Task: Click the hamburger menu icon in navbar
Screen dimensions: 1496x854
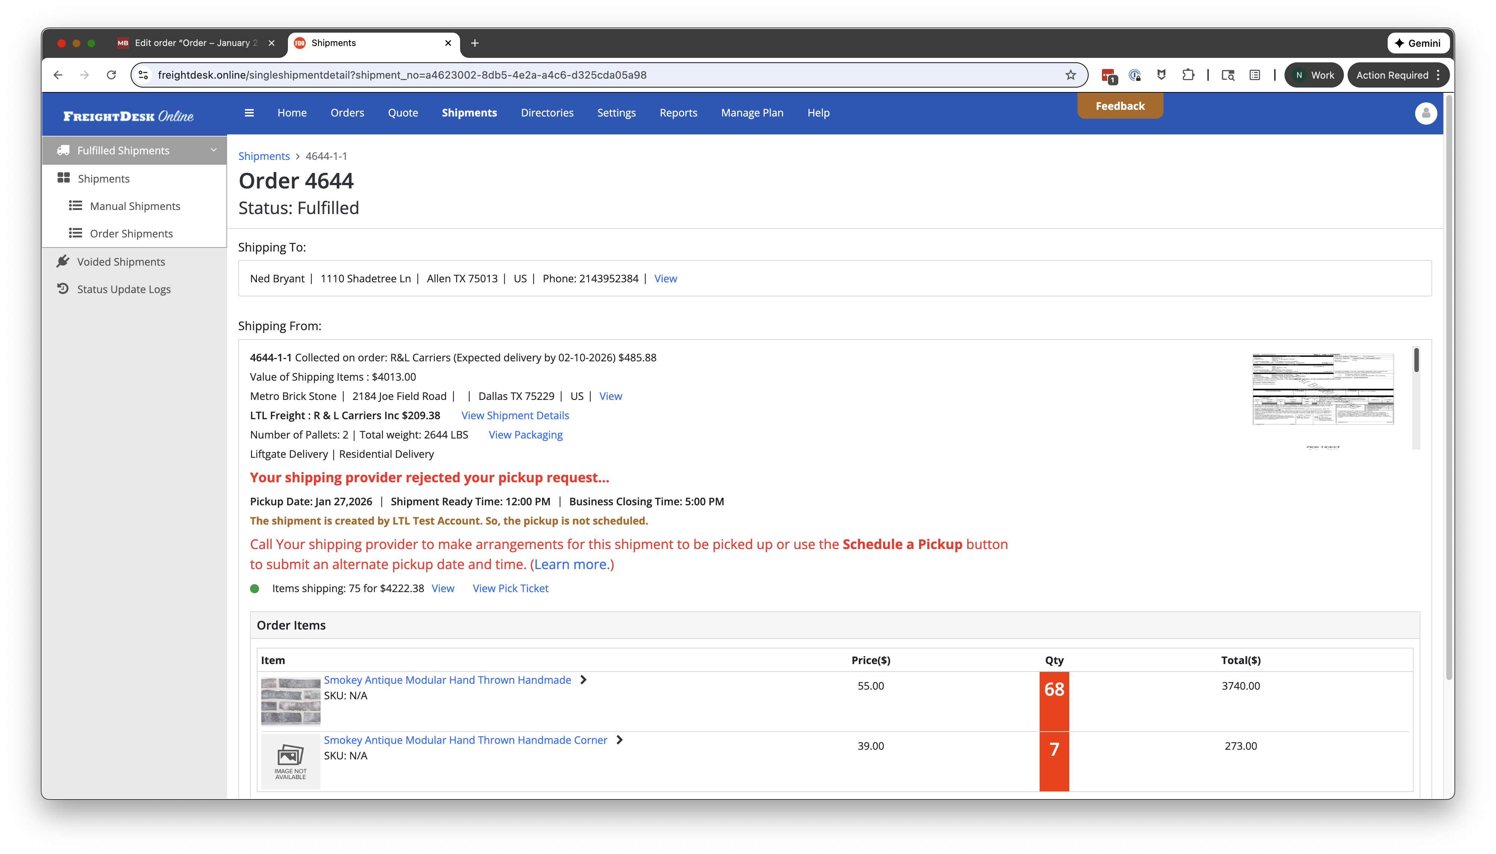Action: [249, 113]
